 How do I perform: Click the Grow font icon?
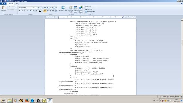(39, 8)
